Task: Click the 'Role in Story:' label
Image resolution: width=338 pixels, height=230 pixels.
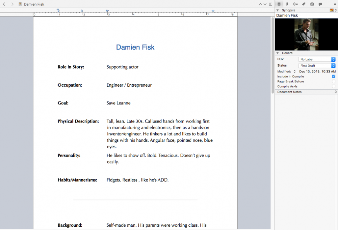Action: coord(71,67)
